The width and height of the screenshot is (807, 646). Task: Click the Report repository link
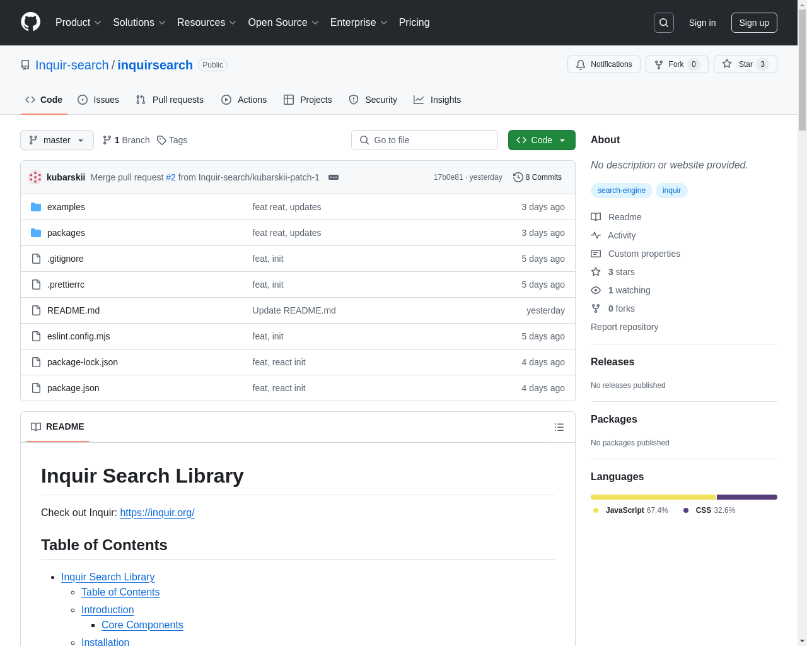coord(624,327)
